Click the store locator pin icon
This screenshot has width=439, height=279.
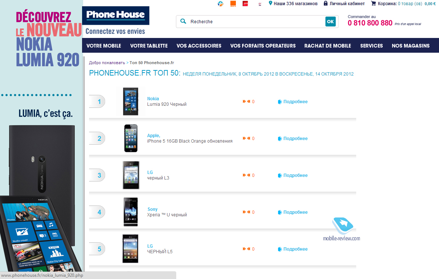click(270, 3)
